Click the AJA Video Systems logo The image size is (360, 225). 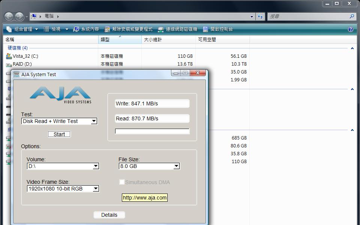click(x=61, y=94)
